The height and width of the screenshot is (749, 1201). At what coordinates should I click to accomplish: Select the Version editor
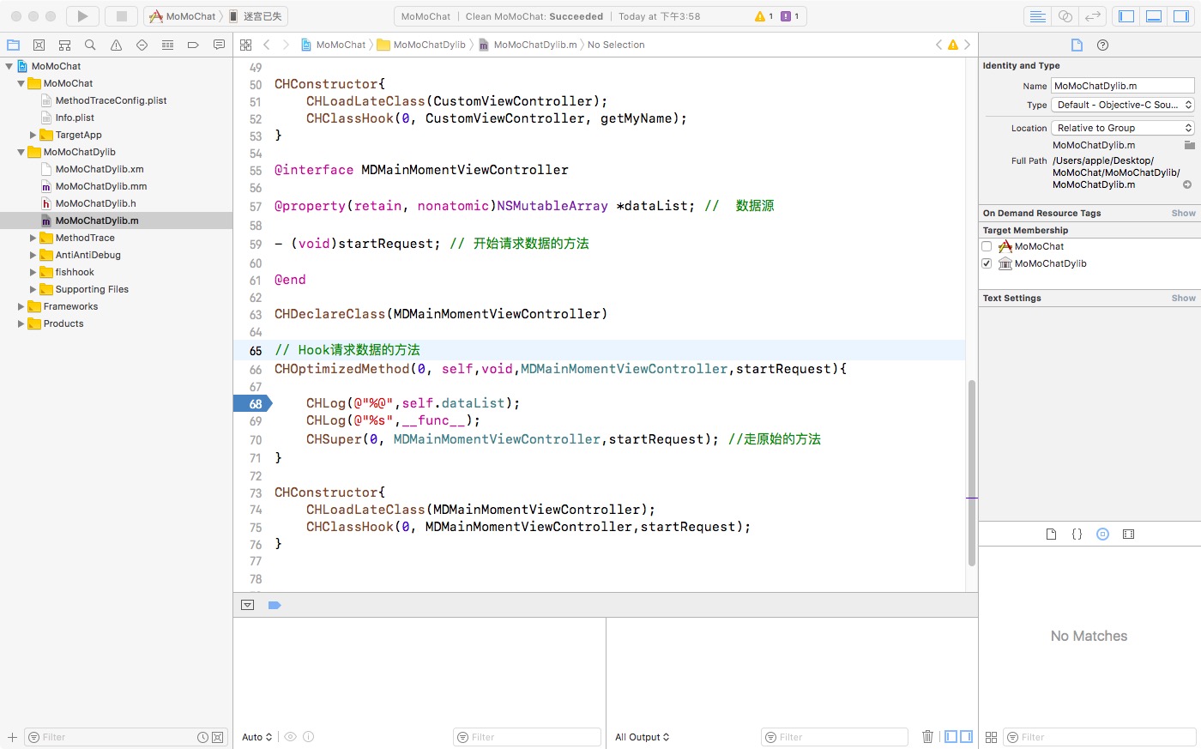point(1092,16)
